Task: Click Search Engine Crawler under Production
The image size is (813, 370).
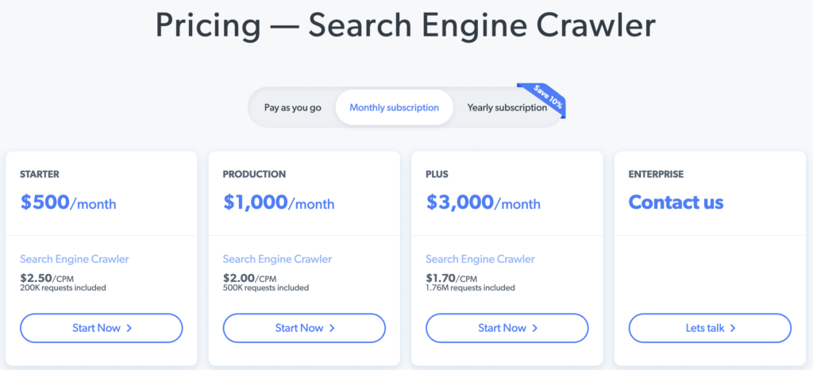Action: pos(277,259)
